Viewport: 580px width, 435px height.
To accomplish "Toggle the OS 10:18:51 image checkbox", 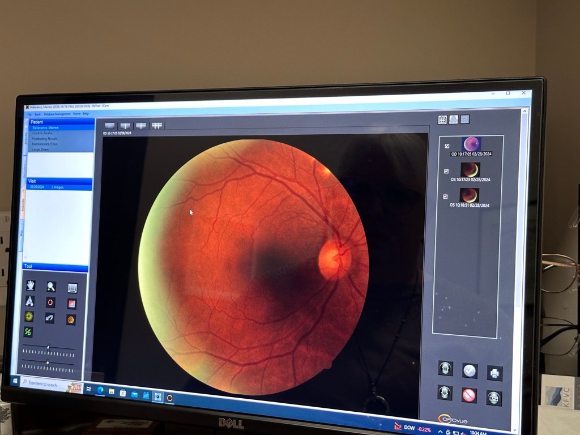I will (446, 197).
